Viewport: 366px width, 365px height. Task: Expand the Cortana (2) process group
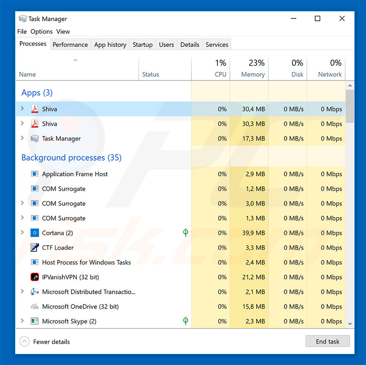(22, 232)
